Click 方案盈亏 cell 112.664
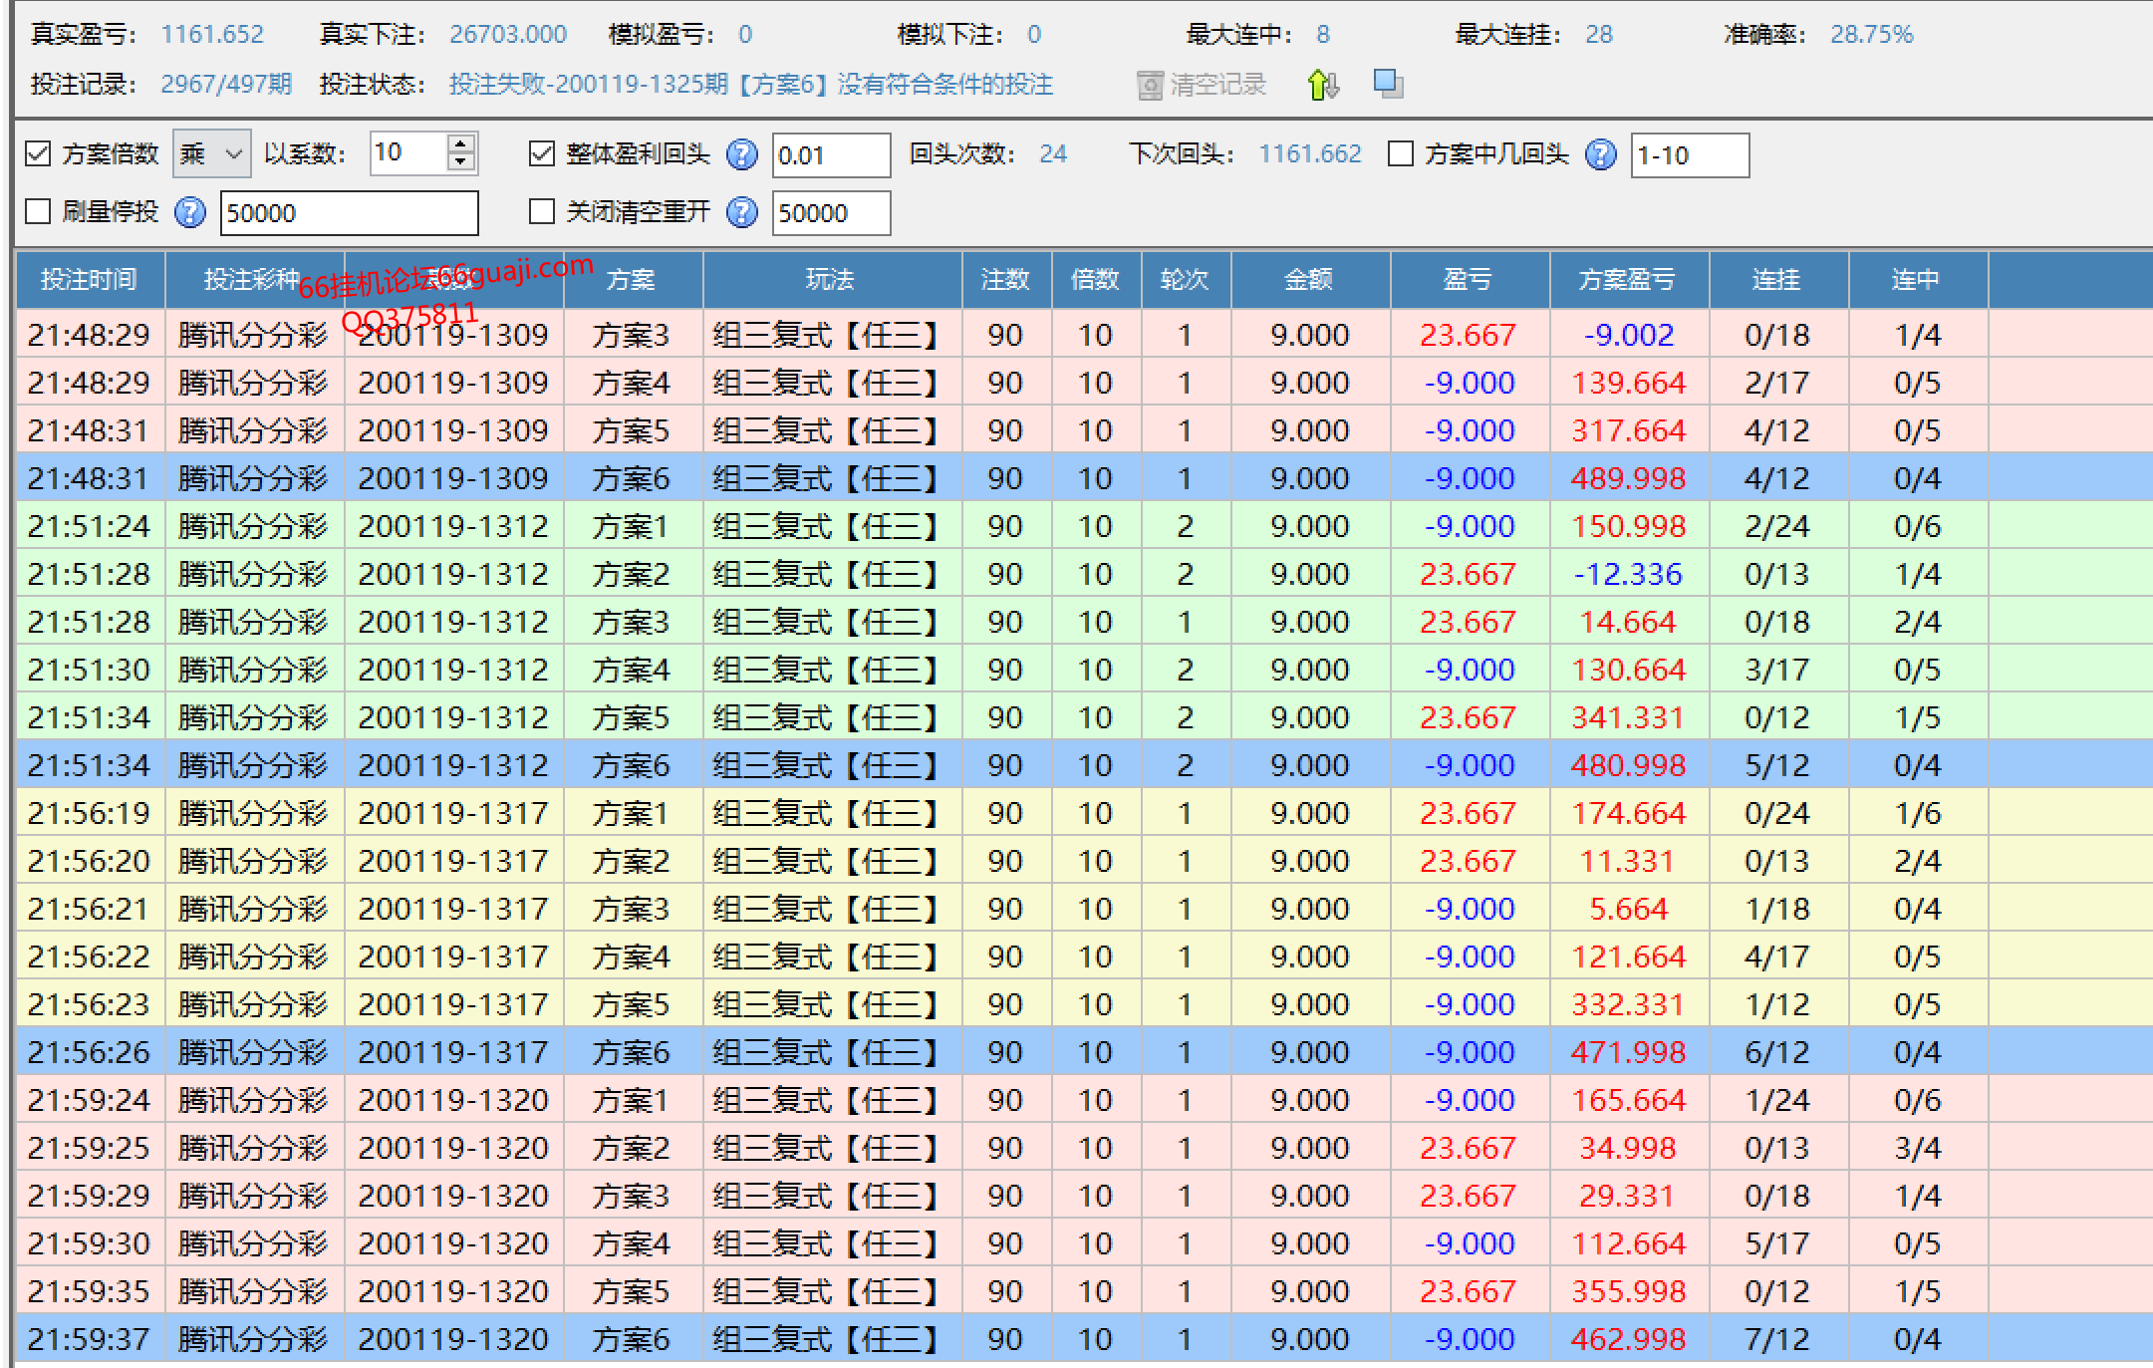 click(1629, 1243)
